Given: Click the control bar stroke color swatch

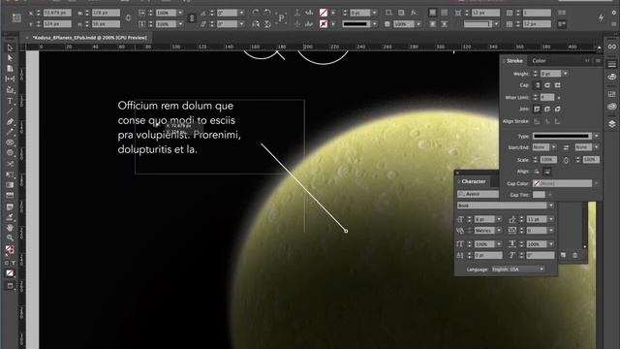Looking at the screenshot, I should coord(324,24).
